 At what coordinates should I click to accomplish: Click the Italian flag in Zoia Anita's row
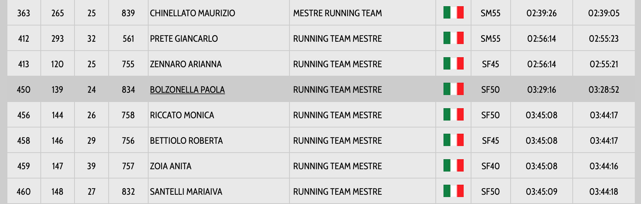point(453,166)
